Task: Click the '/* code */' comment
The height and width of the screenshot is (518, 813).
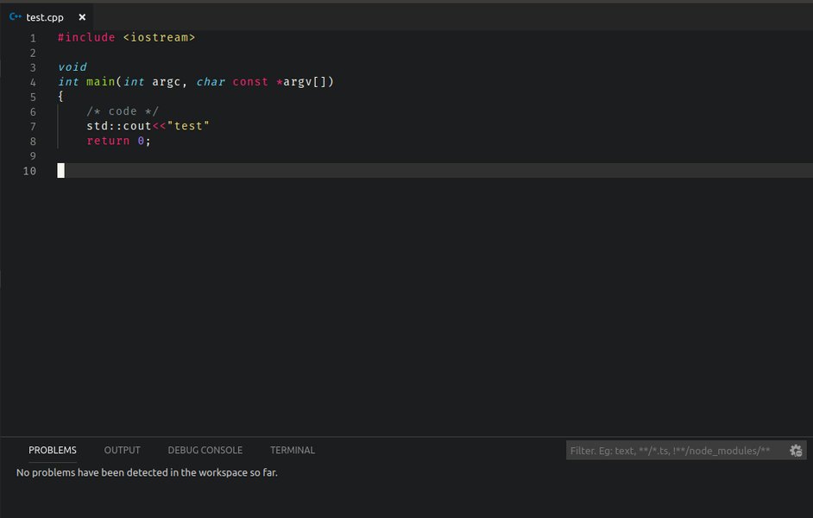Action: click(123, 111)
